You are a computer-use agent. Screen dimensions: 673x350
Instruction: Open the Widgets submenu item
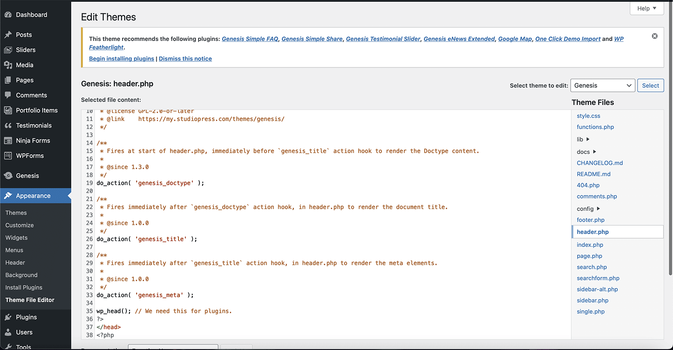(x=16, y=237)
